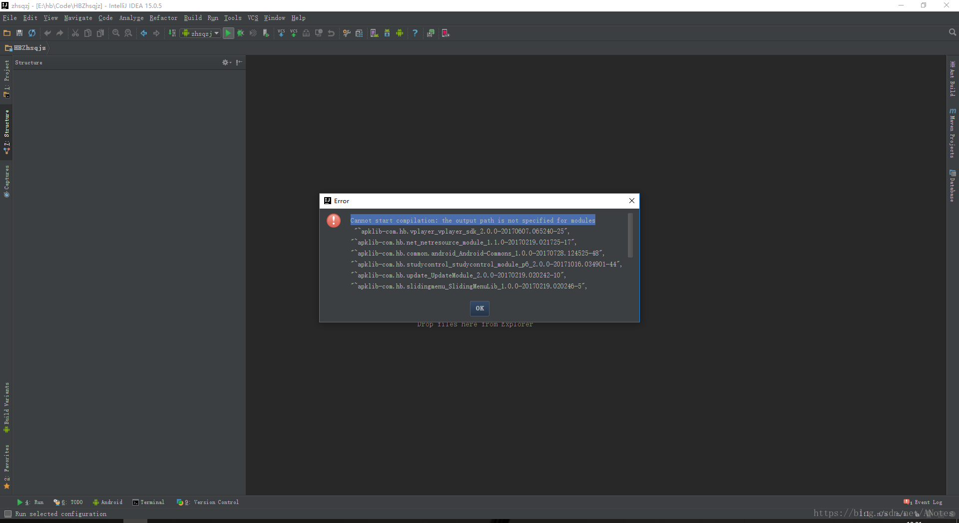
Task: Click the Save All toolbar icon
Action: pyautogui.click(x=19, y=33)
